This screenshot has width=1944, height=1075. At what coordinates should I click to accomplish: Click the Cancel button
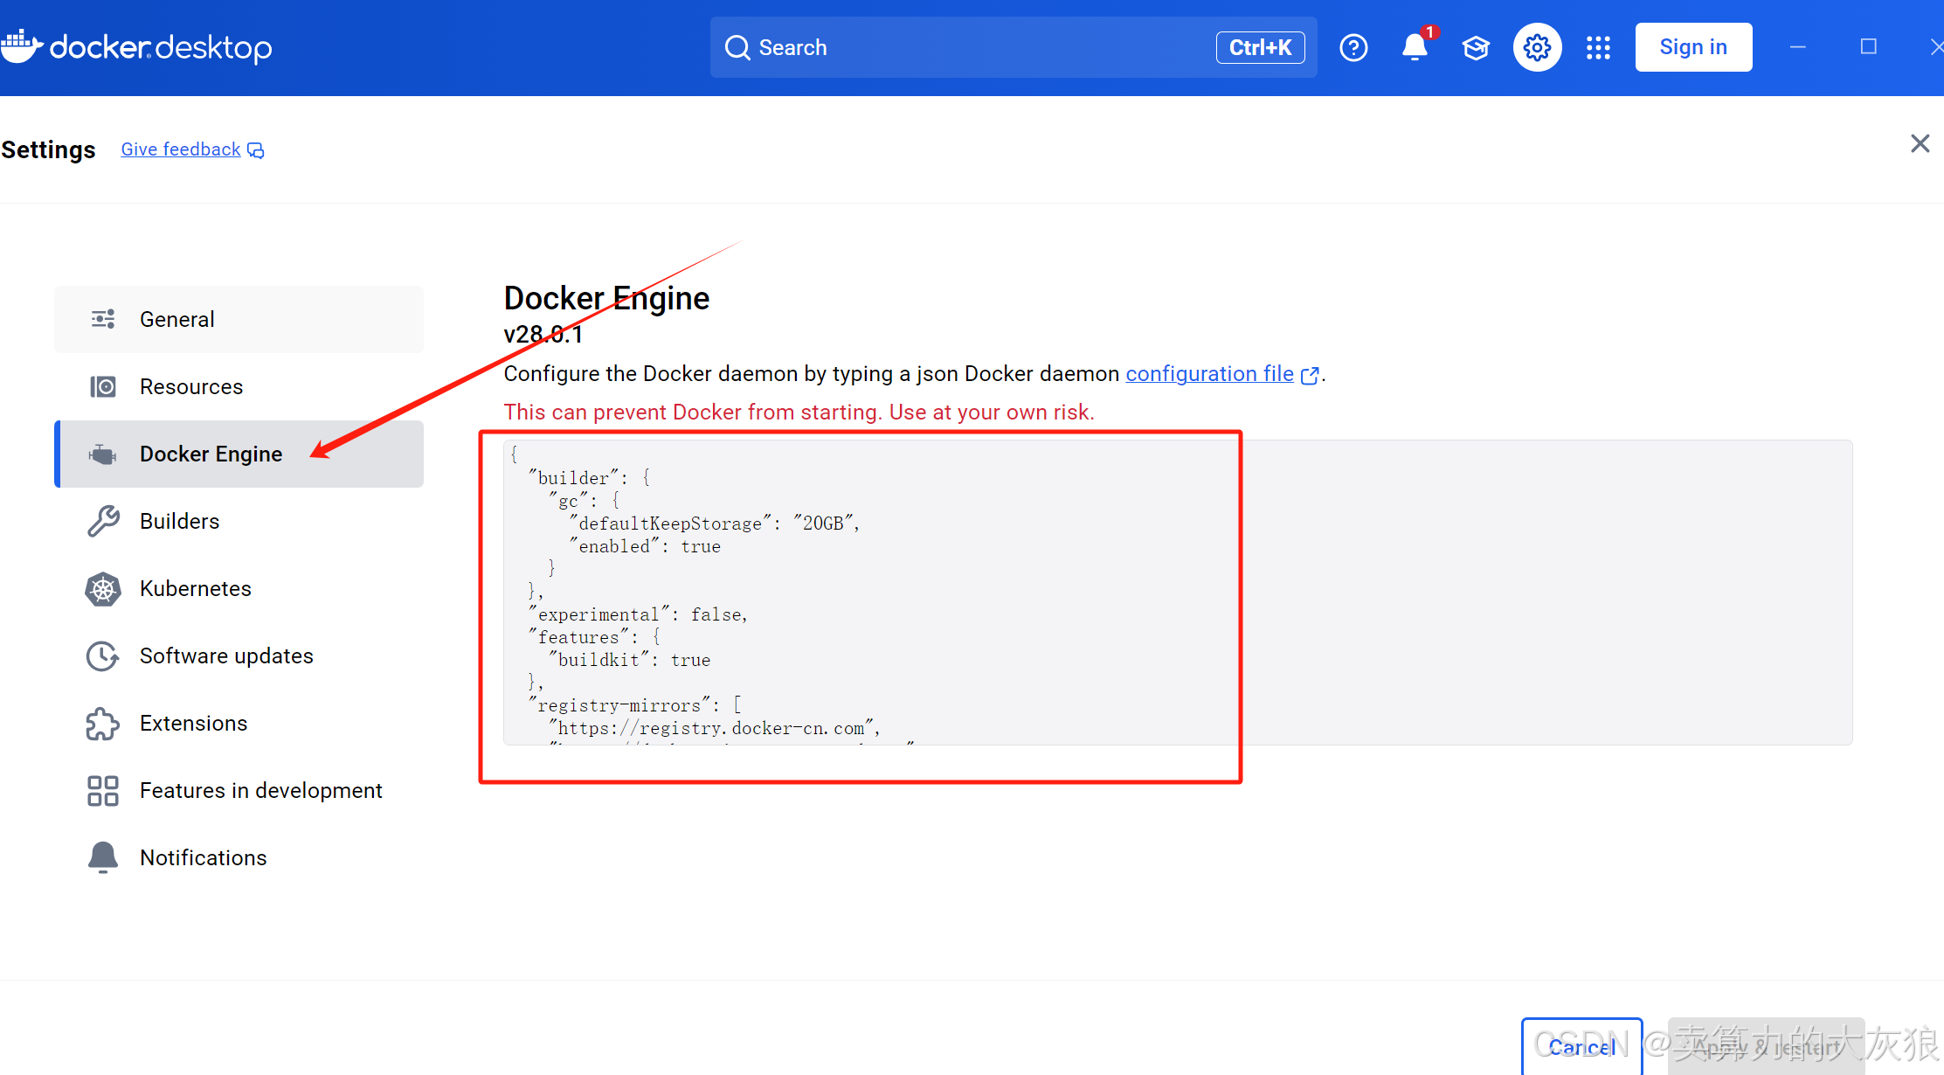coord(1581,1046)
